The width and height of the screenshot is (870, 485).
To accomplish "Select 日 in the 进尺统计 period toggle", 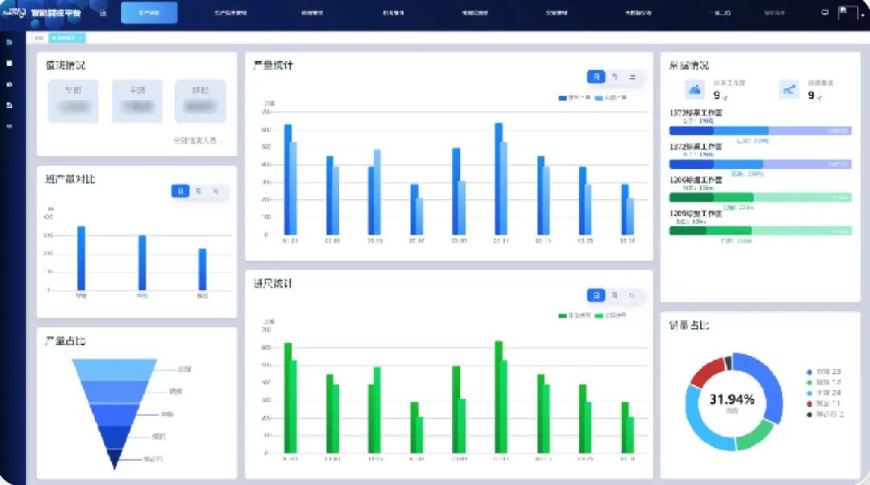I will pyautogui.click(x=596, y=295).
